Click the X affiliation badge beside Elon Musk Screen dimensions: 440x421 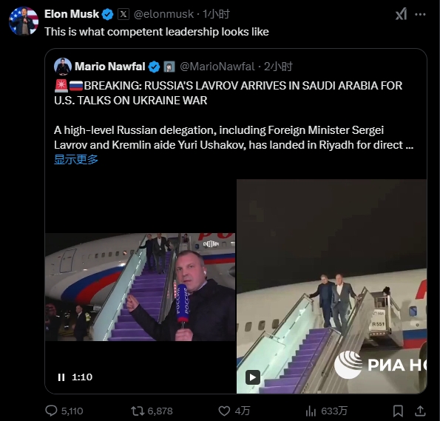click(x=123, y=14)
